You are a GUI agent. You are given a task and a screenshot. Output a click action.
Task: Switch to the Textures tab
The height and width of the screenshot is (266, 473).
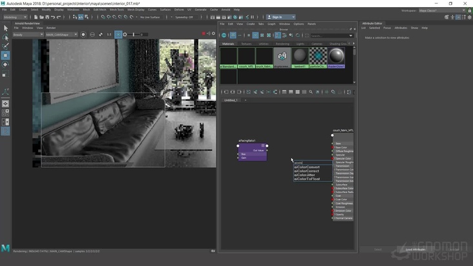point(246,44)
